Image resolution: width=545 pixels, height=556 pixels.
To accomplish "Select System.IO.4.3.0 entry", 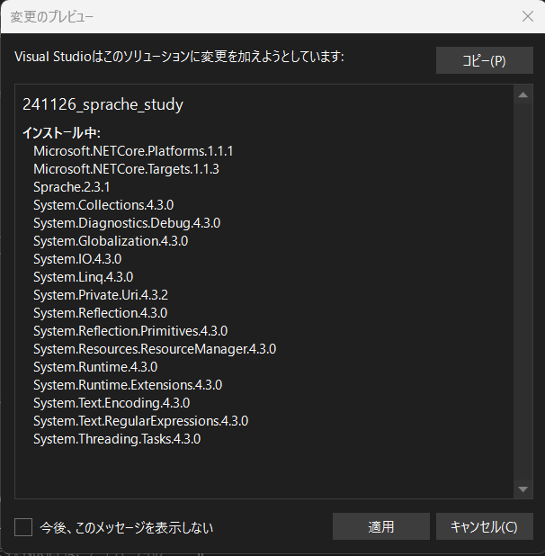I will [77, 259].
